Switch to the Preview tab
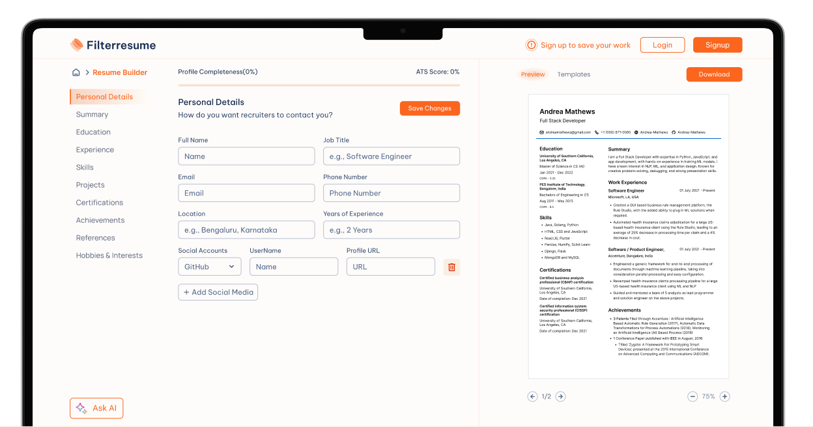 533,74
